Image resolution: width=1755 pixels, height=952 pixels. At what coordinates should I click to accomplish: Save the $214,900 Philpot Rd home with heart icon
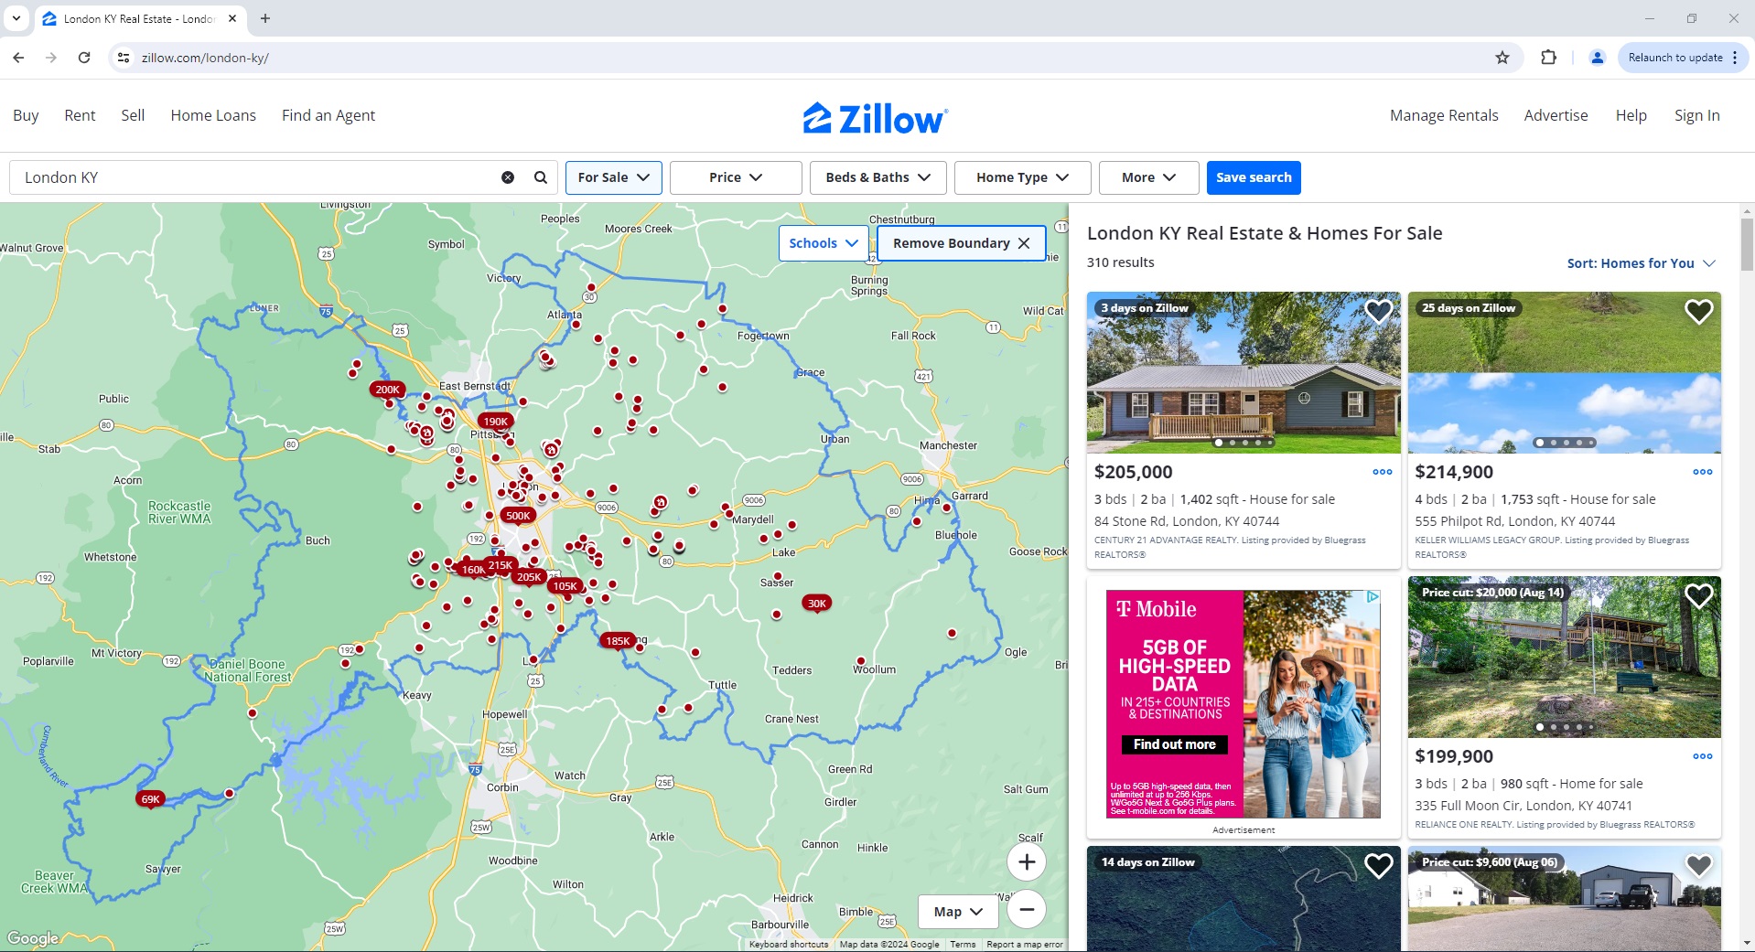1699,311
